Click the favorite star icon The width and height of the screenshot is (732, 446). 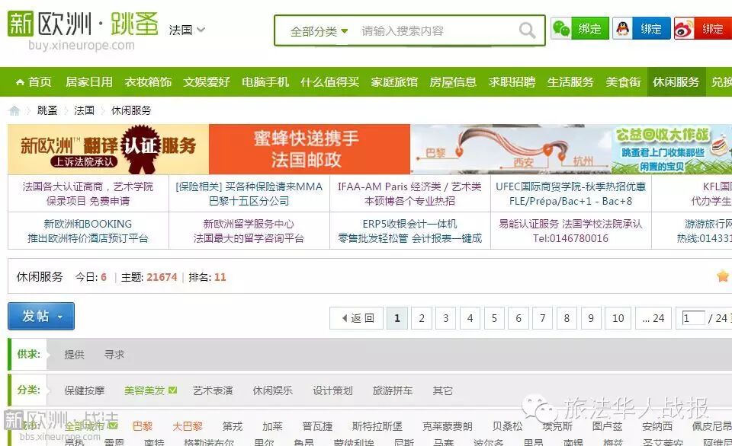723,276
